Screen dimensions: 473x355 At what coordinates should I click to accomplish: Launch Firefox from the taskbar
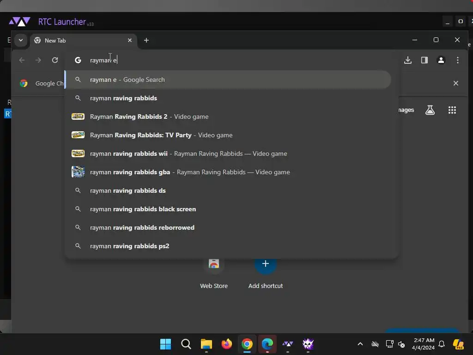(x=226, y=344)
